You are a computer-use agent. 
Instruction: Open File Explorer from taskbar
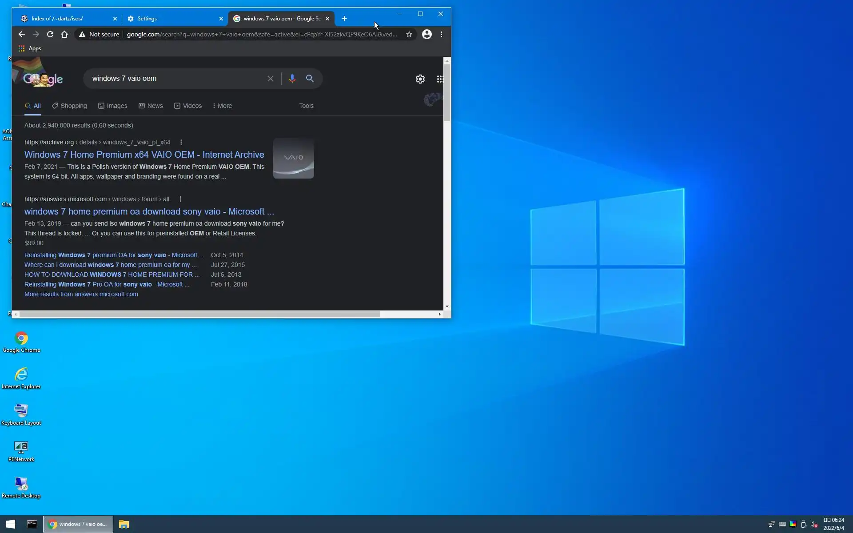124,524
